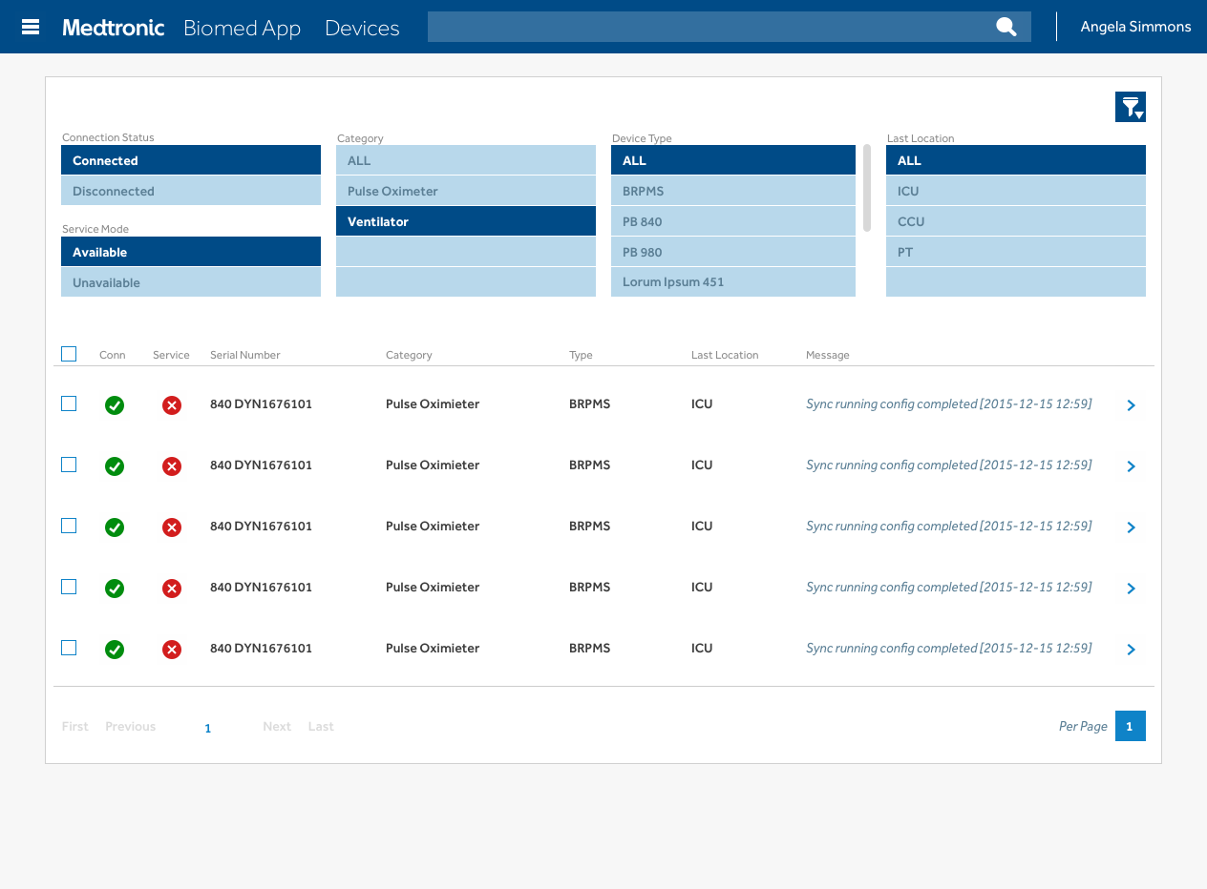Sort by Last Location column header in table
This screenshot has width=1207, height=889.
pyautogui.click(x=725, y=355)
